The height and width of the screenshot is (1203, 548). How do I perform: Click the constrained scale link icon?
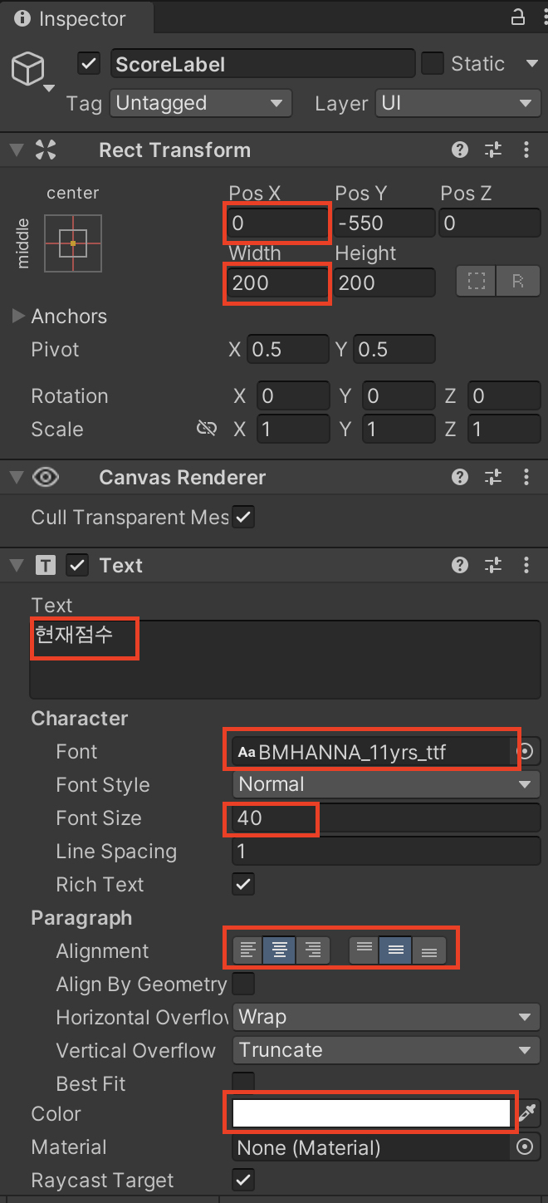point(206,429)
